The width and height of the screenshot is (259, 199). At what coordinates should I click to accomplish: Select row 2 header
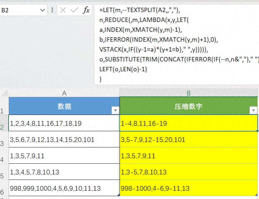pos(4,123)
